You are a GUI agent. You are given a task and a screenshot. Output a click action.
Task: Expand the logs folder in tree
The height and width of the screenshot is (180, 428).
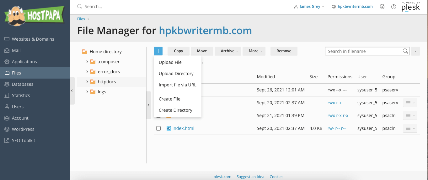click(x=87, y=92)
